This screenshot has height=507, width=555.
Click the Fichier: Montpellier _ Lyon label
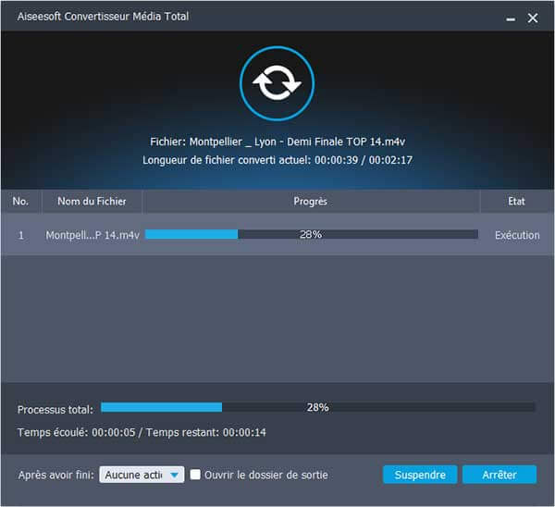277,142
